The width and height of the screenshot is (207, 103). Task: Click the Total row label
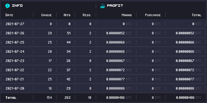point(11,98)
